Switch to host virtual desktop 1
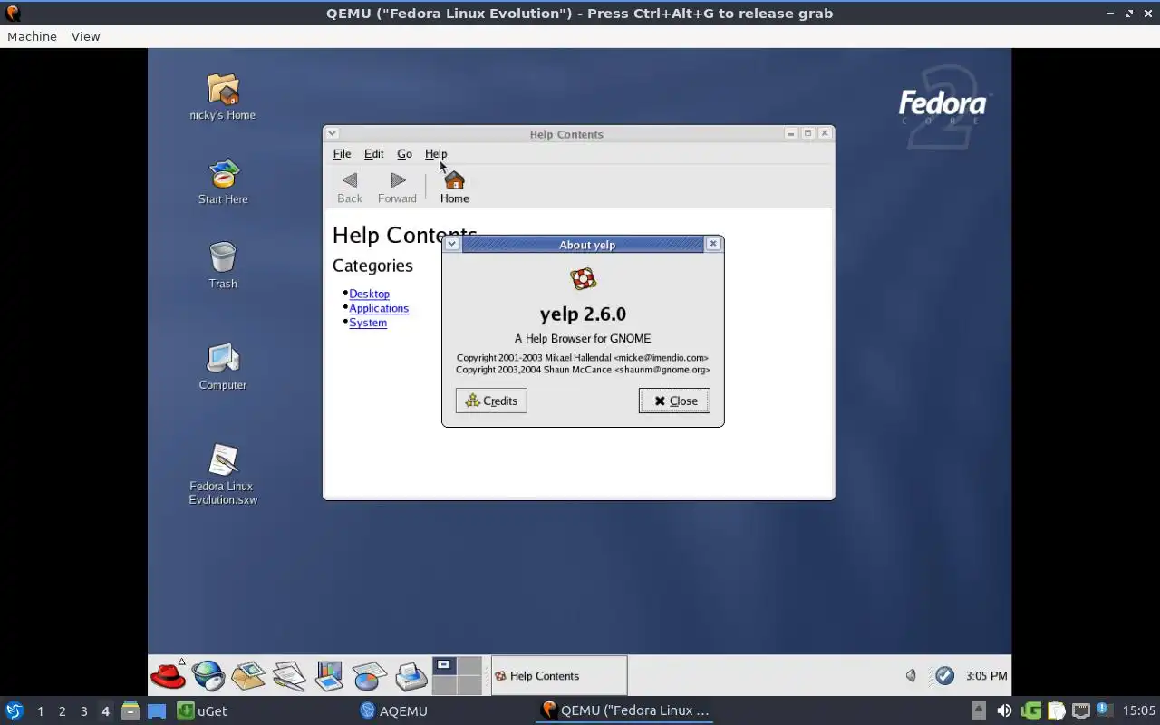The width and height of the screenshot is (1160, 725). pos(40,711)
